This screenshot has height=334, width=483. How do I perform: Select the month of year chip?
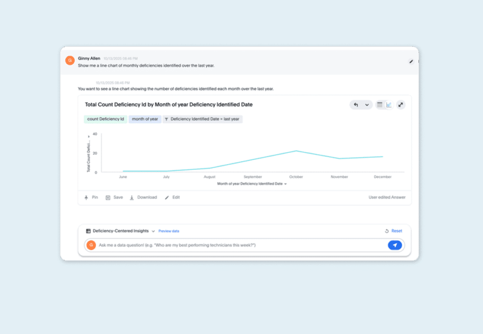click(x=145, y=119)
